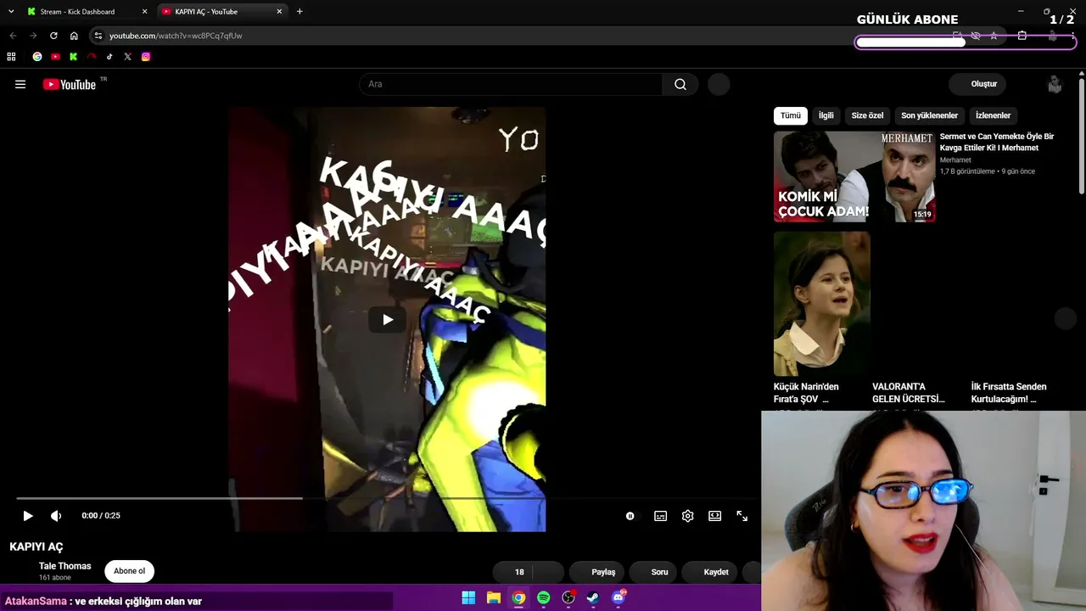Select the 'Size özel' filter chip
1086x611 pixels.
[x=868, y=115]
